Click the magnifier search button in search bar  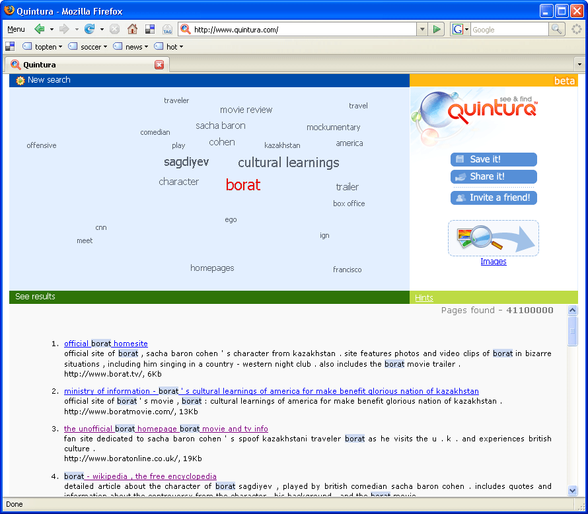[x=556, y=29]
